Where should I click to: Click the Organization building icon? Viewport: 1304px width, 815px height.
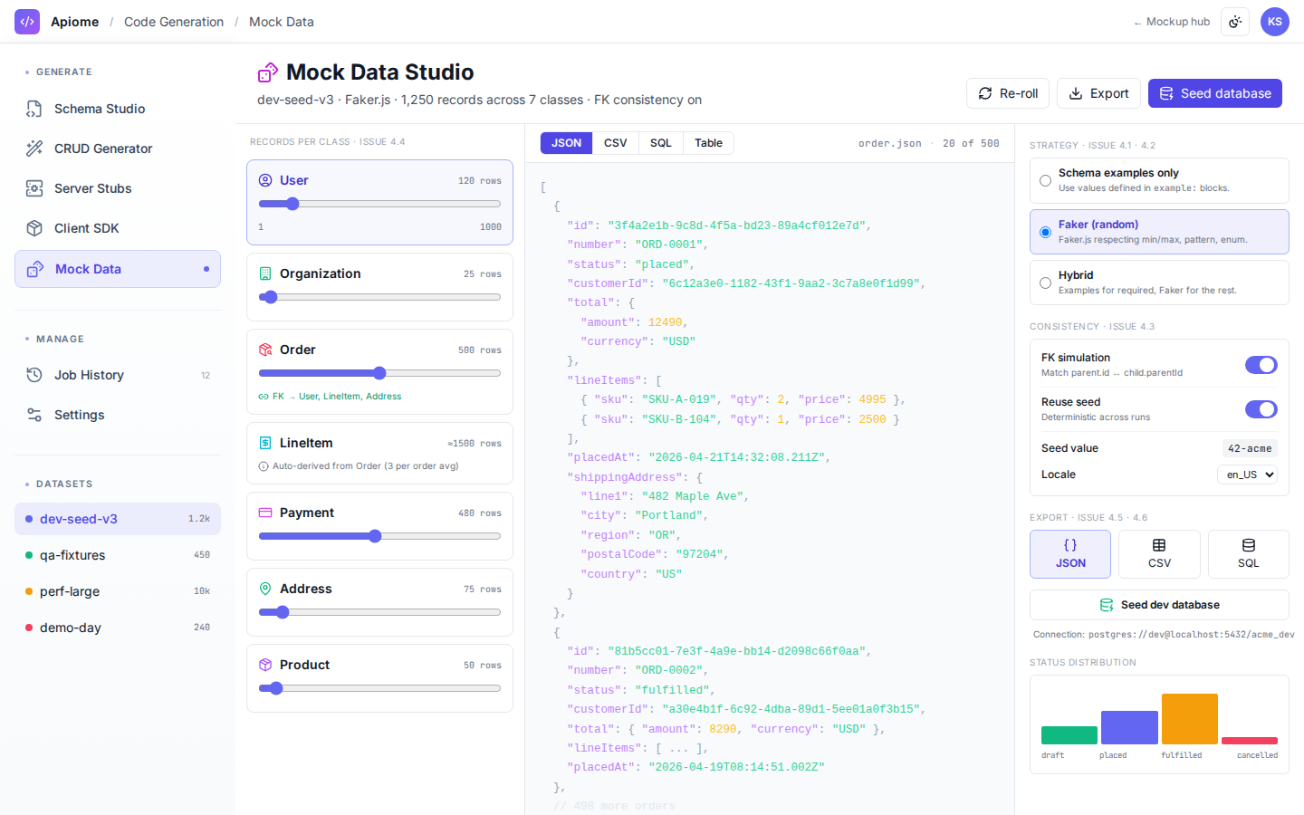click(x=265, y=273)
